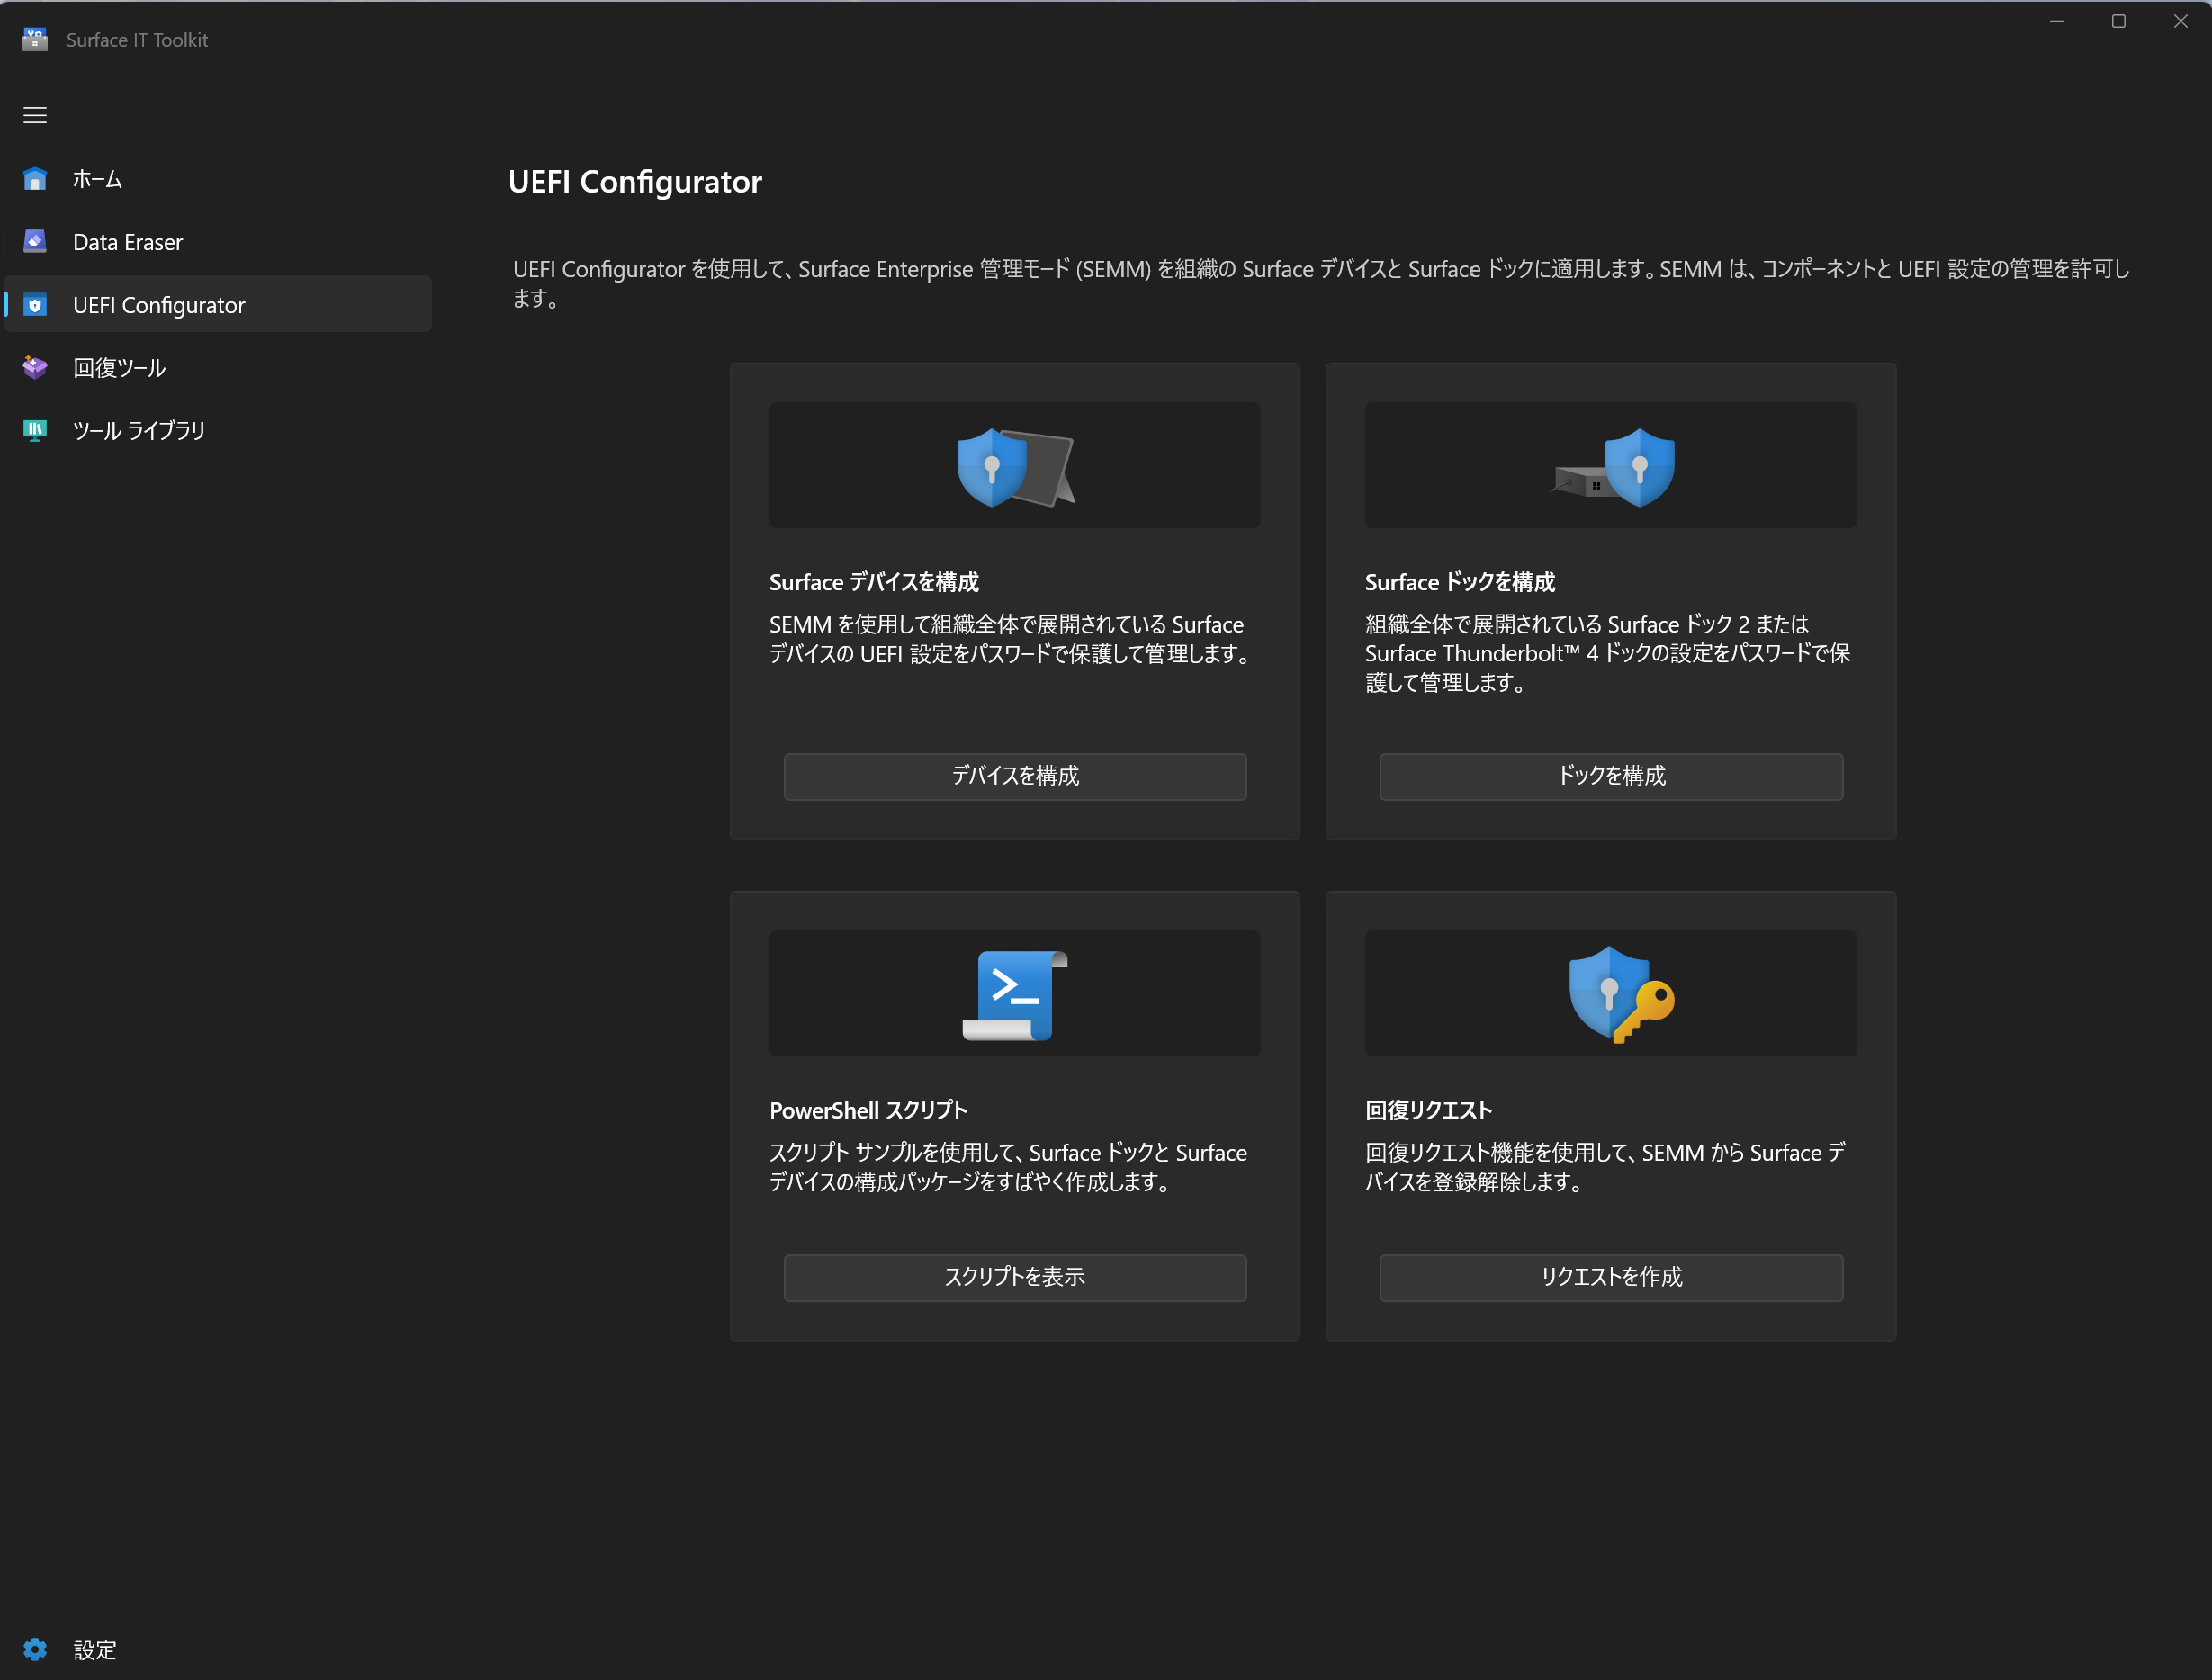Click the Surface Dock shield illustration
The width and height of the screenshot is (2212, 1680).
[x=1612, y=467]
